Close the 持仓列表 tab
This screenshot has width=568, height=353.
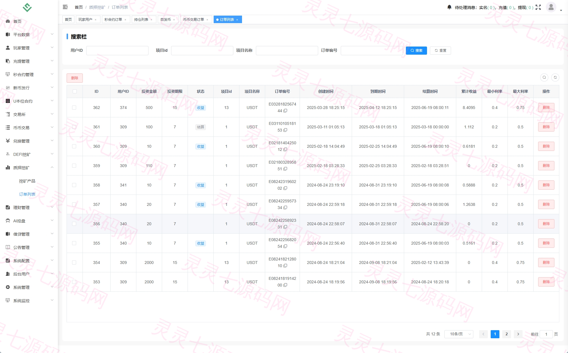click(151, 20)
